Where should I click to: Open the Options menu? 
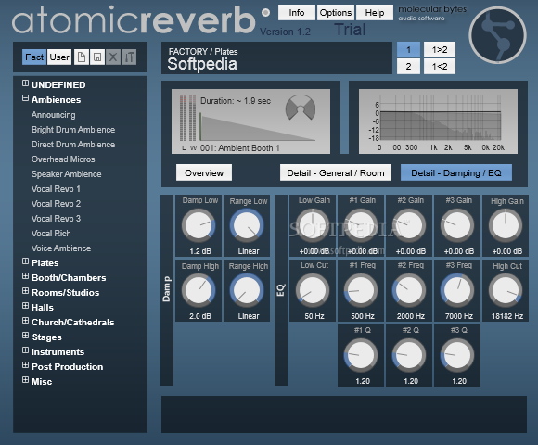336,13
